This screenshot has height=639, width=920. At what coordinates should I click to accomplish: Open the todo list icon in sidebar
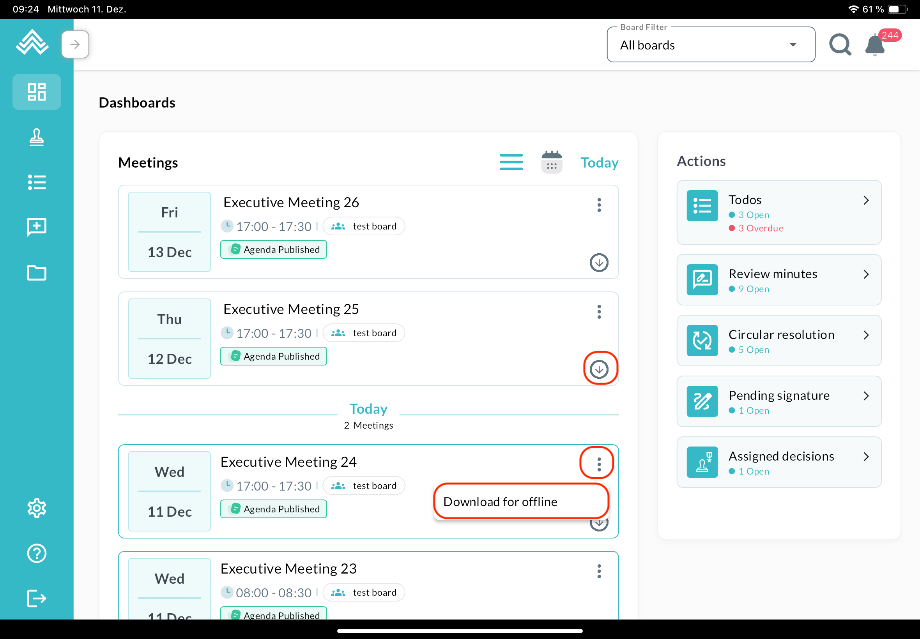[36, 183]
